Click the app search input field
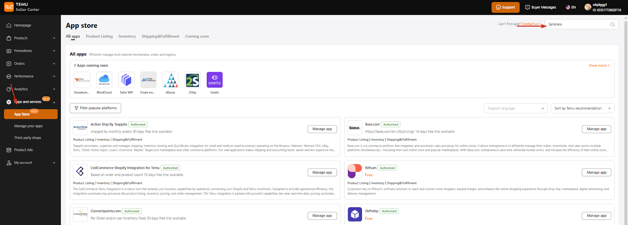The image size is (628, 225). coord(577,24)
